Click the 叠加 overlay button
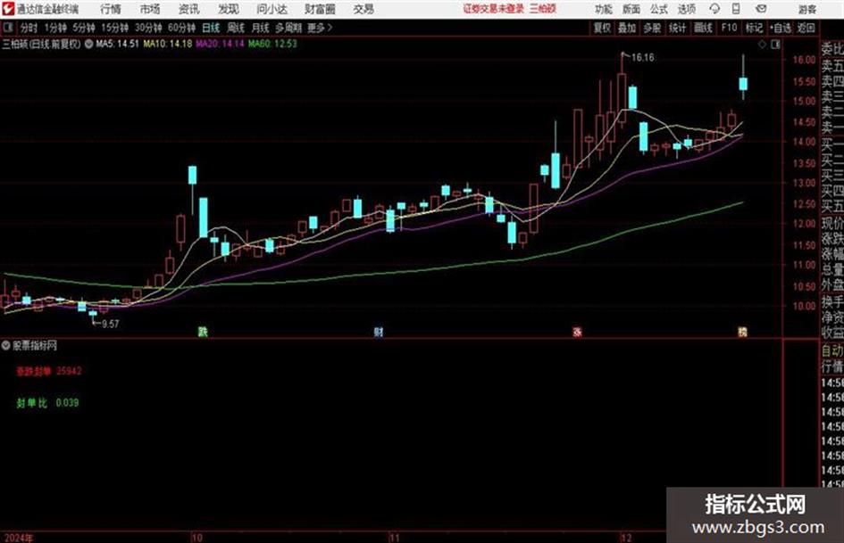Image resolution: width=844 pixels, height=543 pixels. pos(627,28)
